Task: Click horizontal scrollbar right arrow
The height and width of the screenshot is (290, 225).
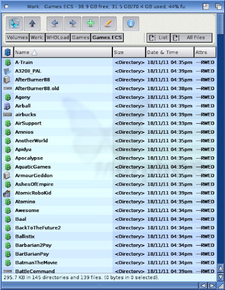Action: click(212, 286)
